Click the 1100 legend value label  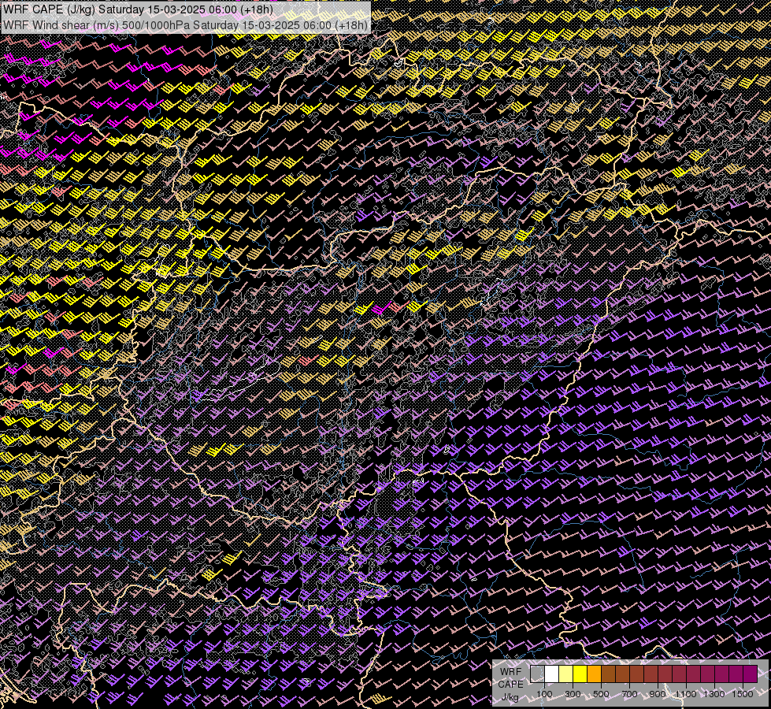click(x=686, y=694)
